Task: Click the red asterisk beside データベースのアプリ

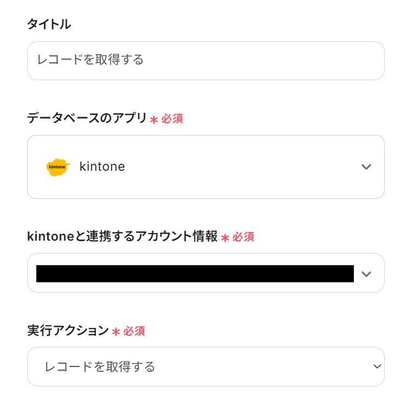Action: 154,119
